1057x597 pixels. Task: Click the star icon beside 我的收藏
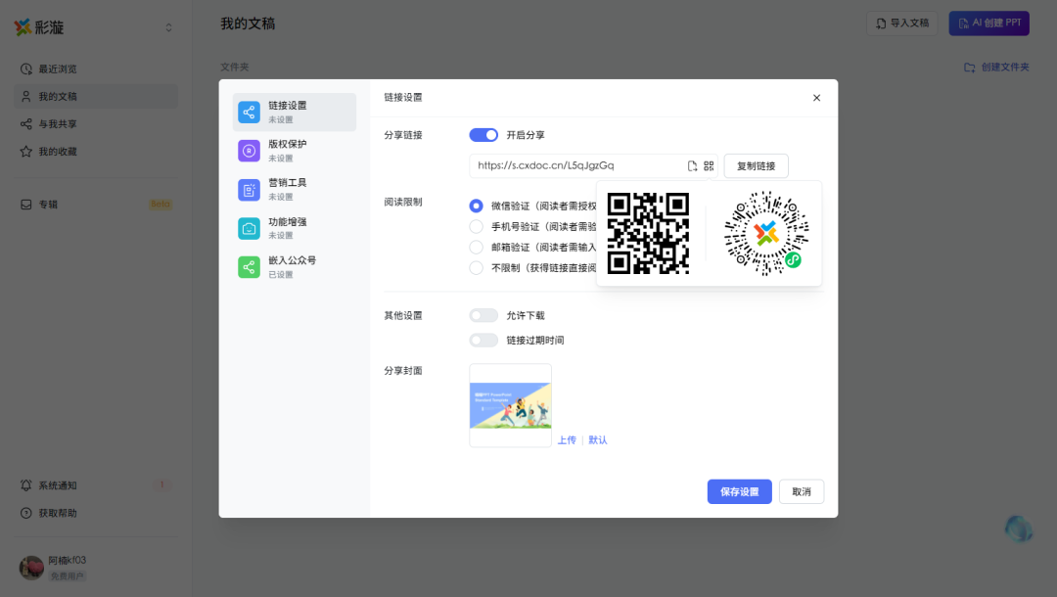26,152
